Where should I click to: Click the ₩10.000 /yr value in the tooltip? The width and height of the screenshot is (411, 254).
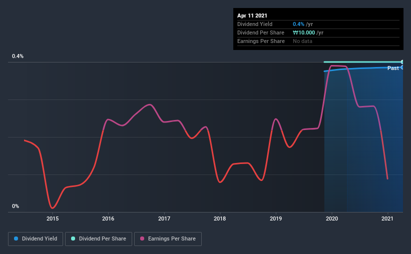coord(308,32)
